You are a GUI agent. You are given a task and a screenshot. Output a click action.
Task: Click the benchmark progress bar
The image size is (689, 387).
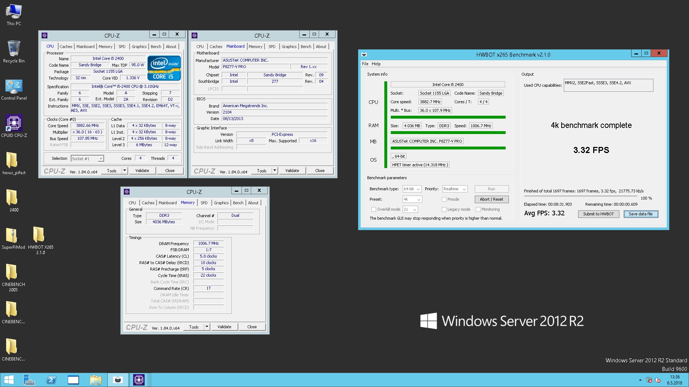tap(581, 196)
